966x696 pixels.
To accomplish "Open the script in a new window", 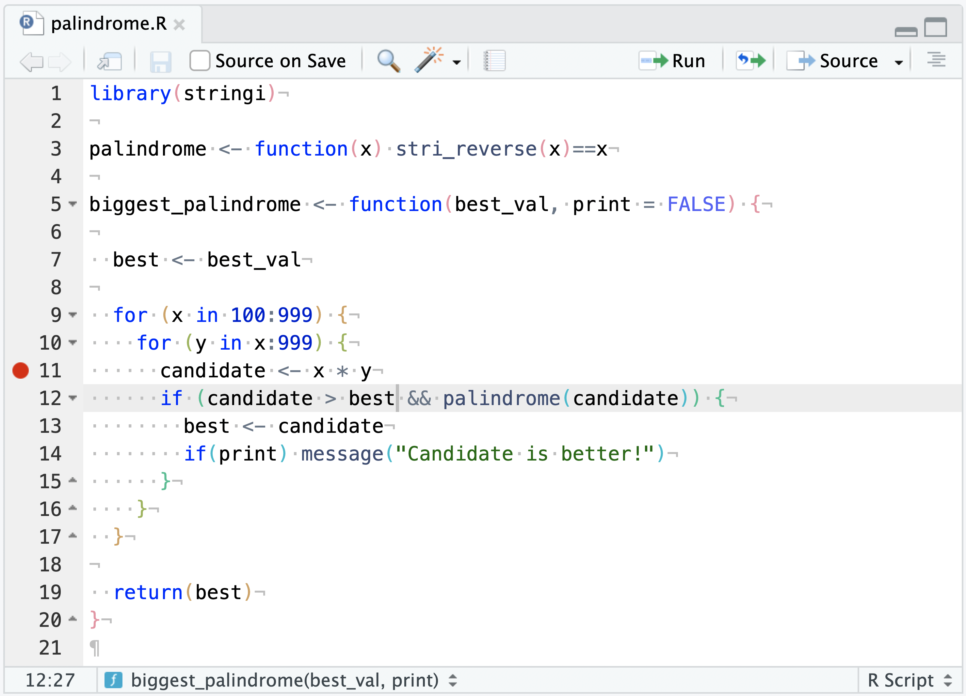I will click(x=109, y=61).
